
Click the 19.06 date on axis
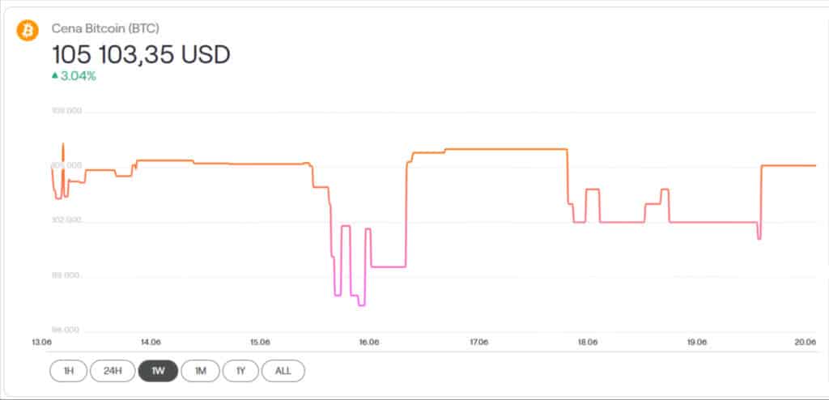coord(696,343)
